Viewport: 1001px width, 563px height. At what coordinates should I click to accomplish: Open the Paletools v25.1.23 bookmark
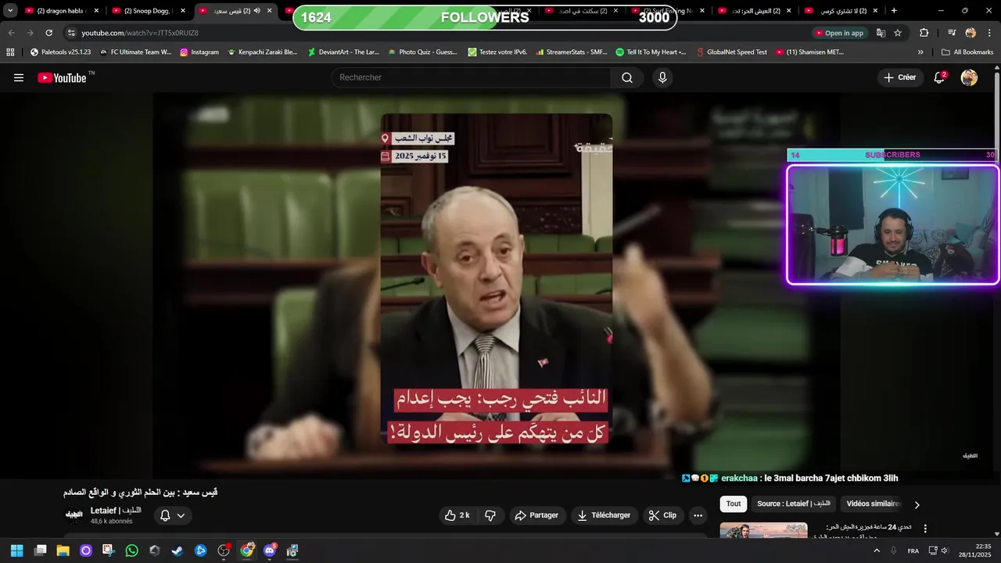click(60, 52)
